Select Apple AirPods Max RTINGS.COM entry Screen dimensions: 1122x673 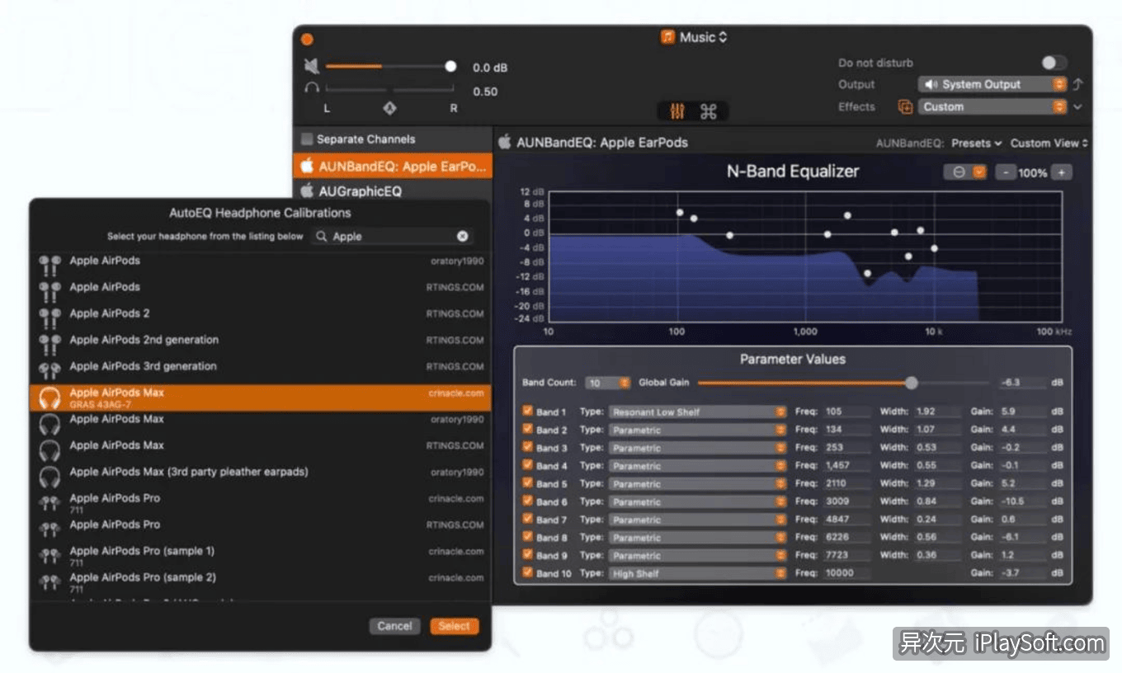[260, 445]
